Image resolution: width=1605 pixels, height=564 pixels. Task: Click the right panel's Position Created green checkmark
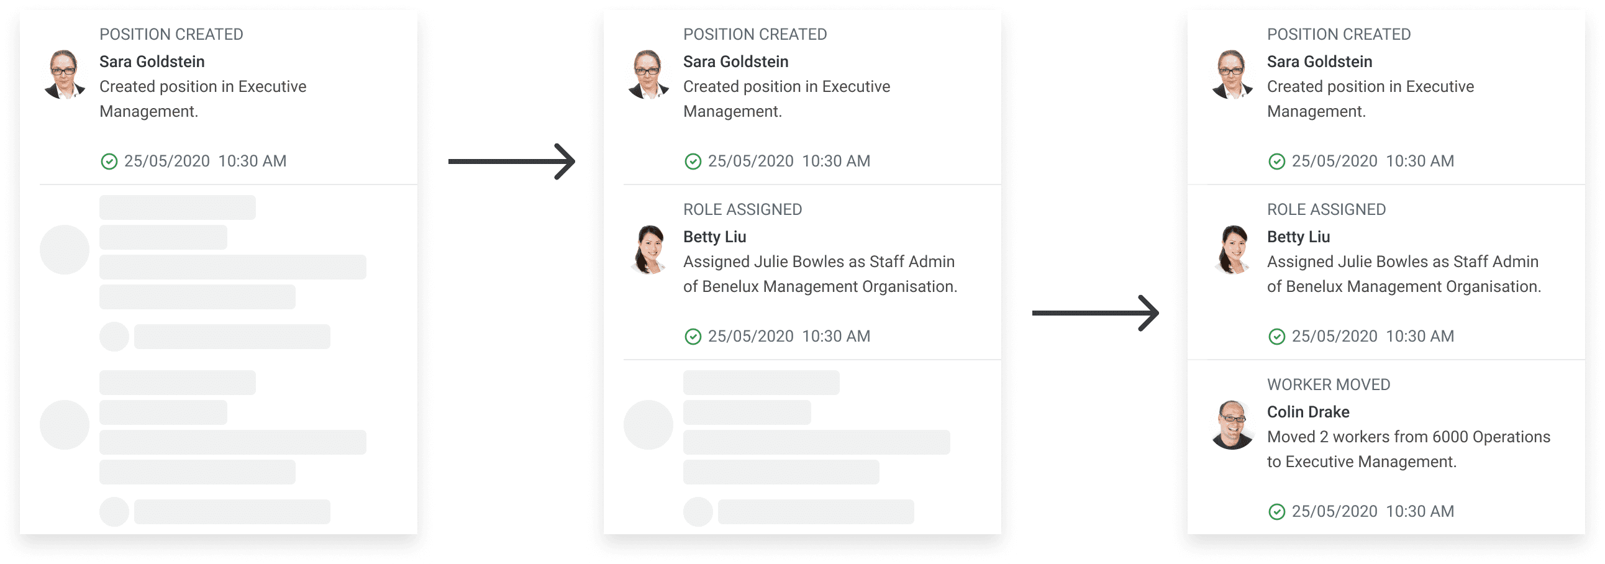pyautogui.click(x=1276, y=162)
